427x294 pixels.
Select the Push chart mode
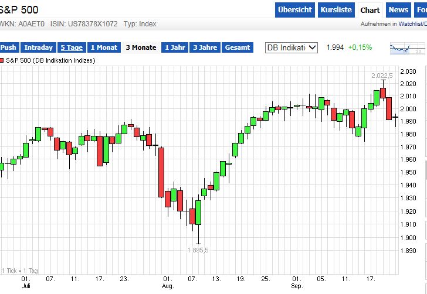click(9, 47)
